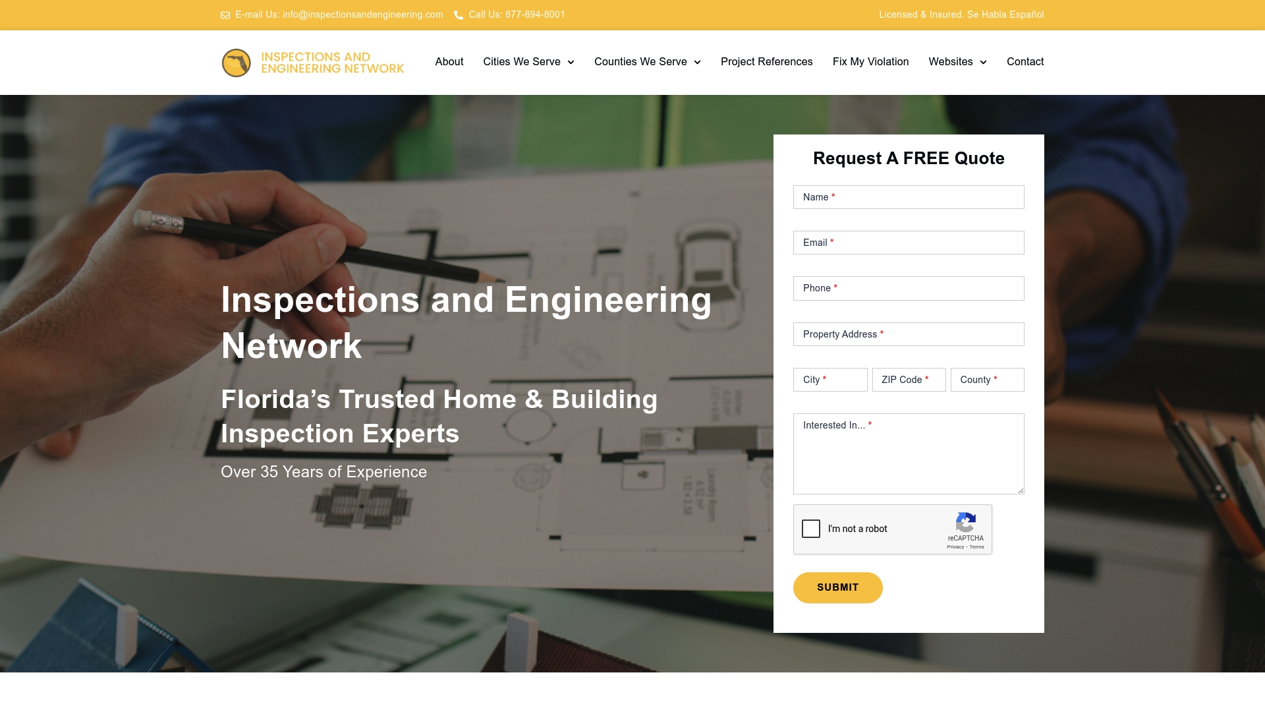Click the envelope email icon
Screen dimensions: 1265x712
225,15
